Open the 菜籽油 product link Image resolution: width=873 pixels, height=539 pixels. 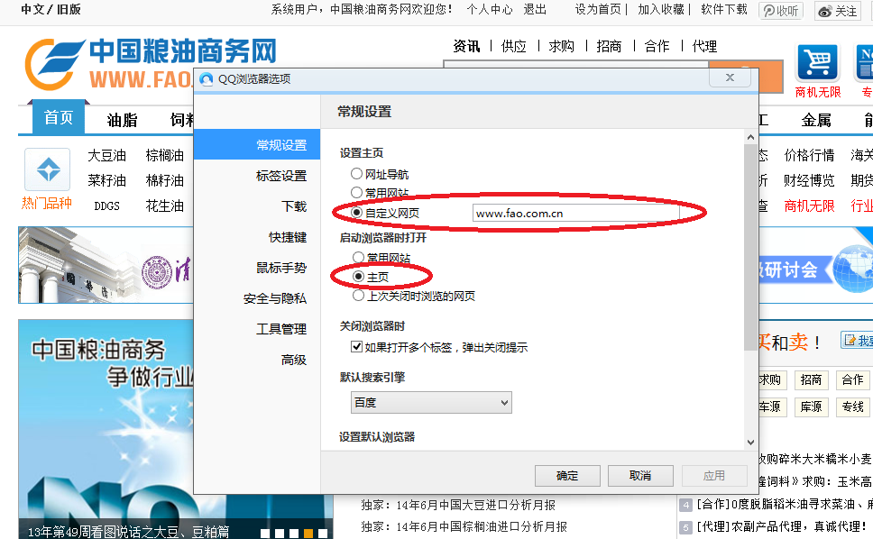[107, 181]
